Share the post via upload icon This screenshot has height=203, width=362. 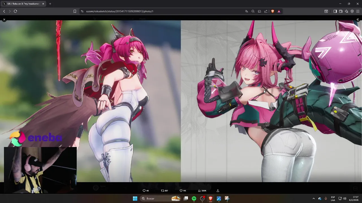[x=218, y=191]
